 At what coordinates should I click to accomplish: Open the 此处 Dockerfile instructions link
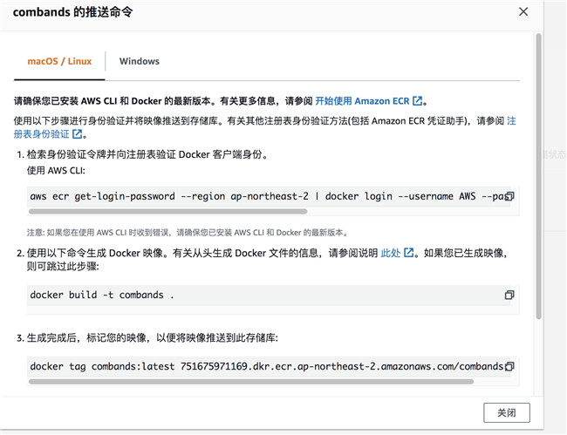(397, 253)
